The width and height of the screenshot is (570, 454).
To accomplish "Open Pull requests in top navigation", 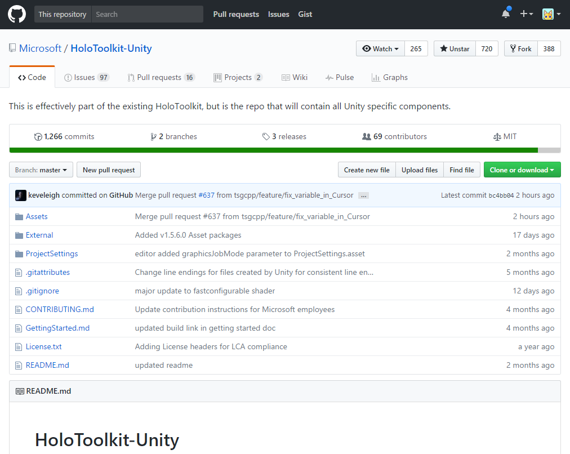I will (236, 14).
